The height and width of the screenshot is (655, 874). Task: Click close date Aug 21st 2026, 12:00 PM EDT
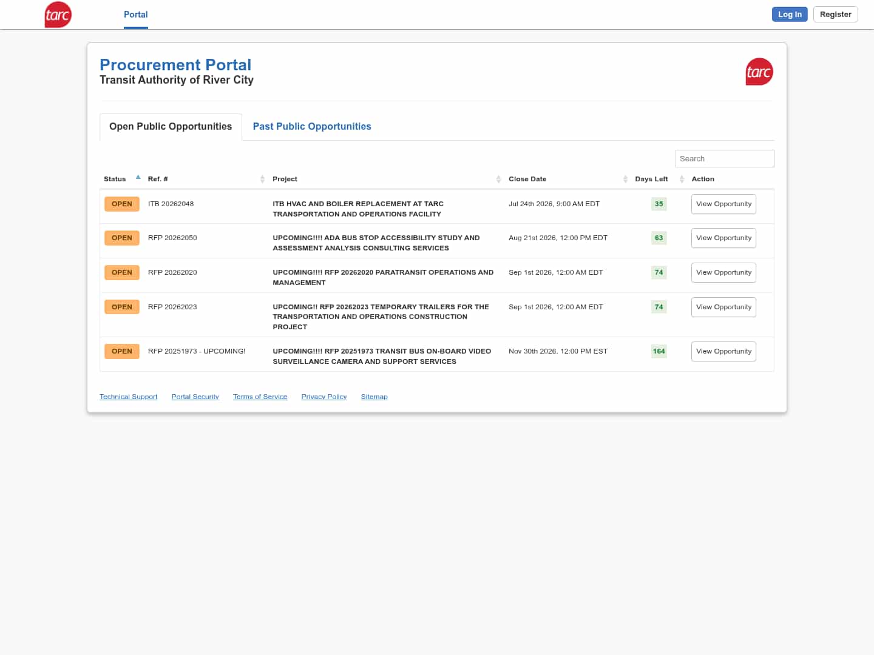click(x=558, y=238)
